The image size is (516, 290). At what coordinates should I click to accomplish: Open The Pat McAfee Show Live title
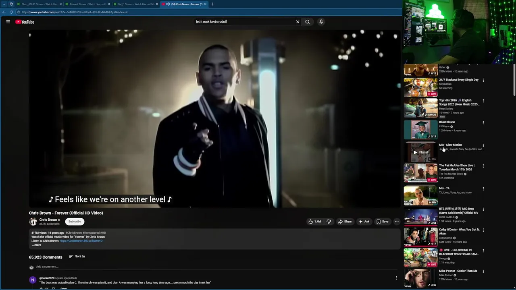pos(457,168)
